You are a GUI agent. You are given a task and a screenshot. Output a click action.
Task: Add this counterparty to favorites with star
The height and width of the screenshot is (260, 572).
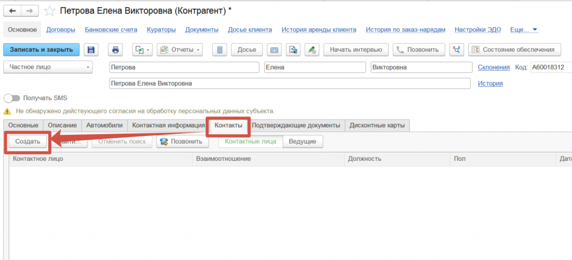tap(50, 11)
